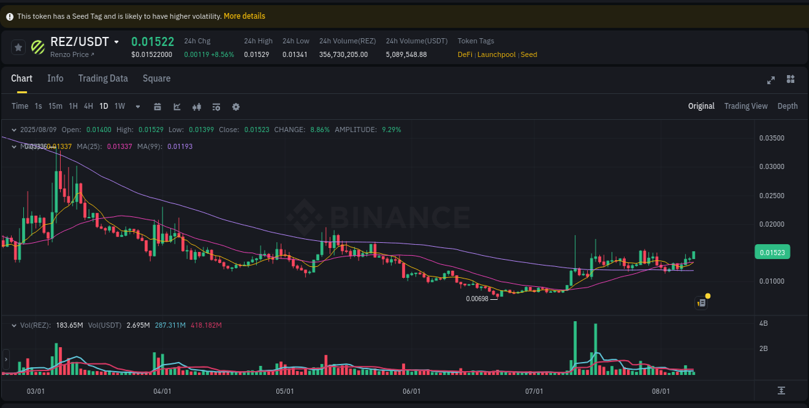Viewport: 809px width, 408px height.
Task: Open the More details link
Action: 244,16
